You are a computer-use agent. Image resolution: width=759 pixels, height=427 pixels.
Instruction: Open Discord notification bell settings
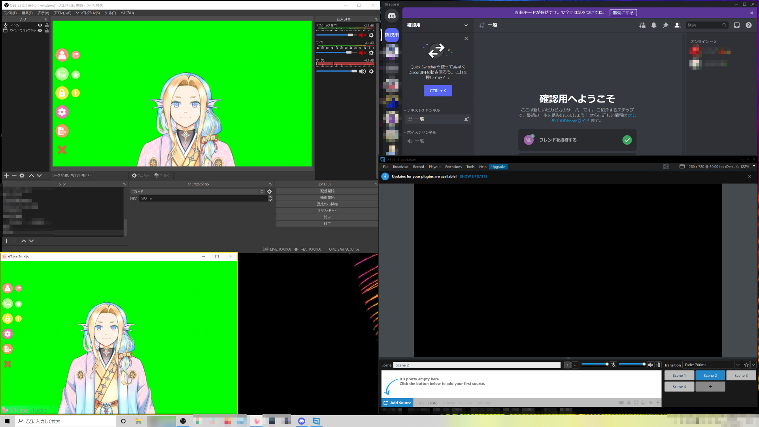pyautogui.click(x=654, y=25)
